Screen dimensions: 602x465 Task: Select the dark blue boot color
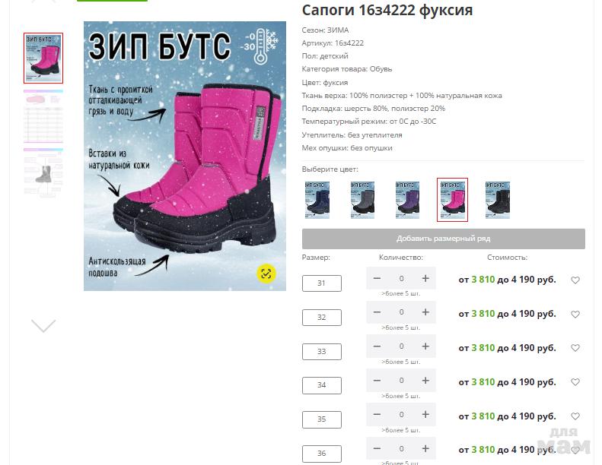point(317,200)
